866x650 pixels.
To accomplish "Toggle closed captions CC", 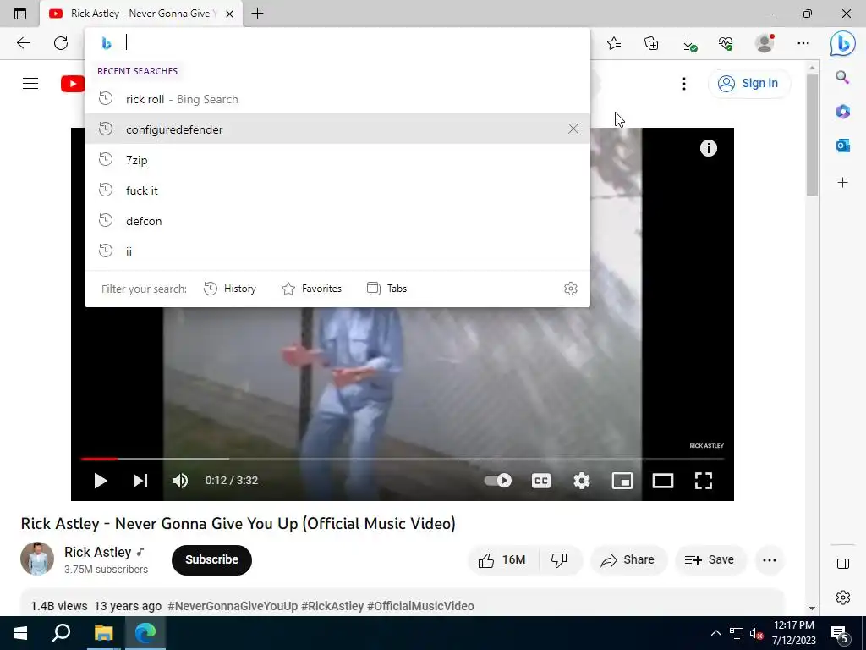I will 540,481.
